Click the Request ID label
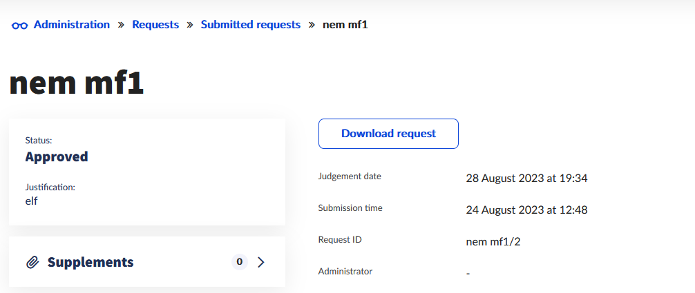The width and height of the screenshot is (695, 293). pos(340,240)
